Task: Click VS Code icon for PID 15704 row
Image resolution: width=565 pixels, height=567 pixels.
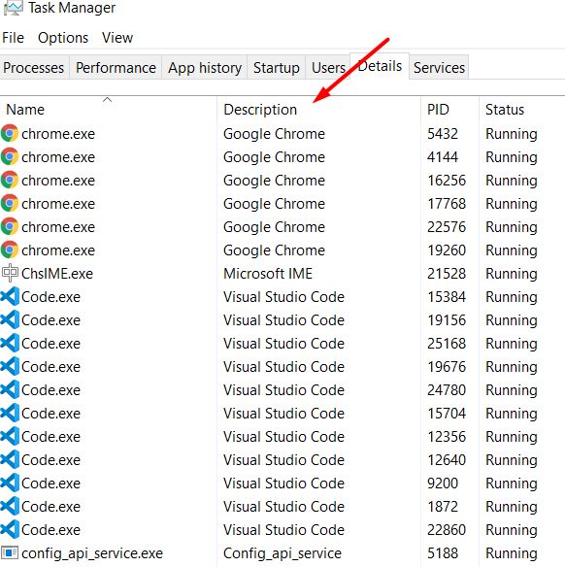Action: pos(10,414)
